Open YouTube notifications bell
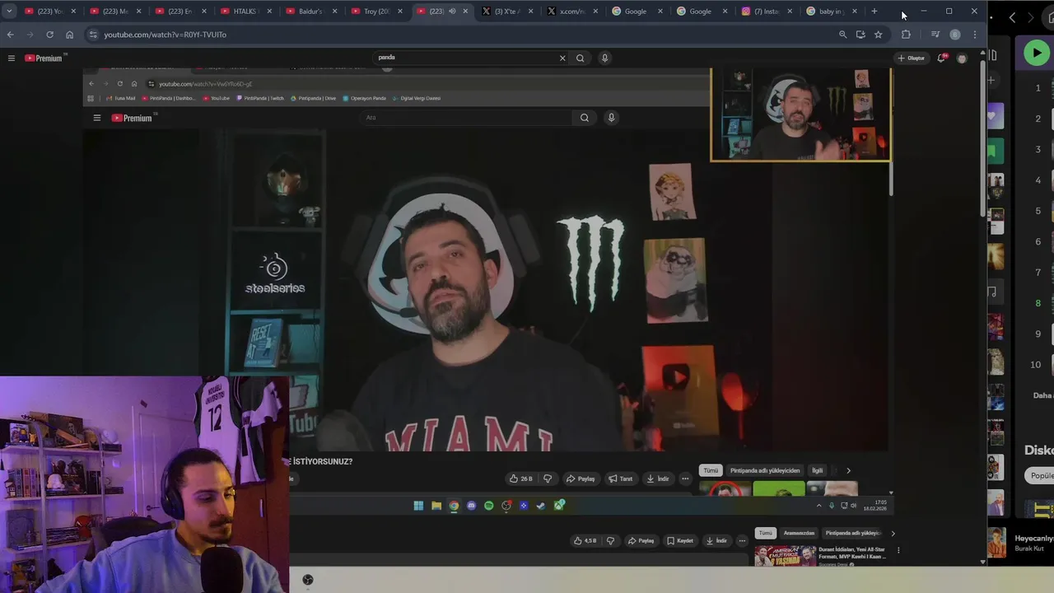This screenshot has height=593, width=1054. tap(942, 58)
